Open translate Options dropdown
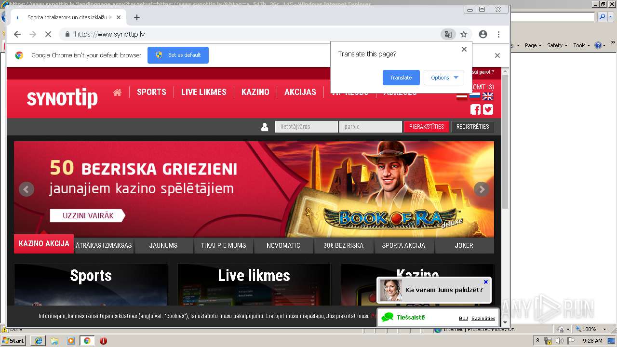This screenshot has width=617, height=347. [x=444, y=78]
